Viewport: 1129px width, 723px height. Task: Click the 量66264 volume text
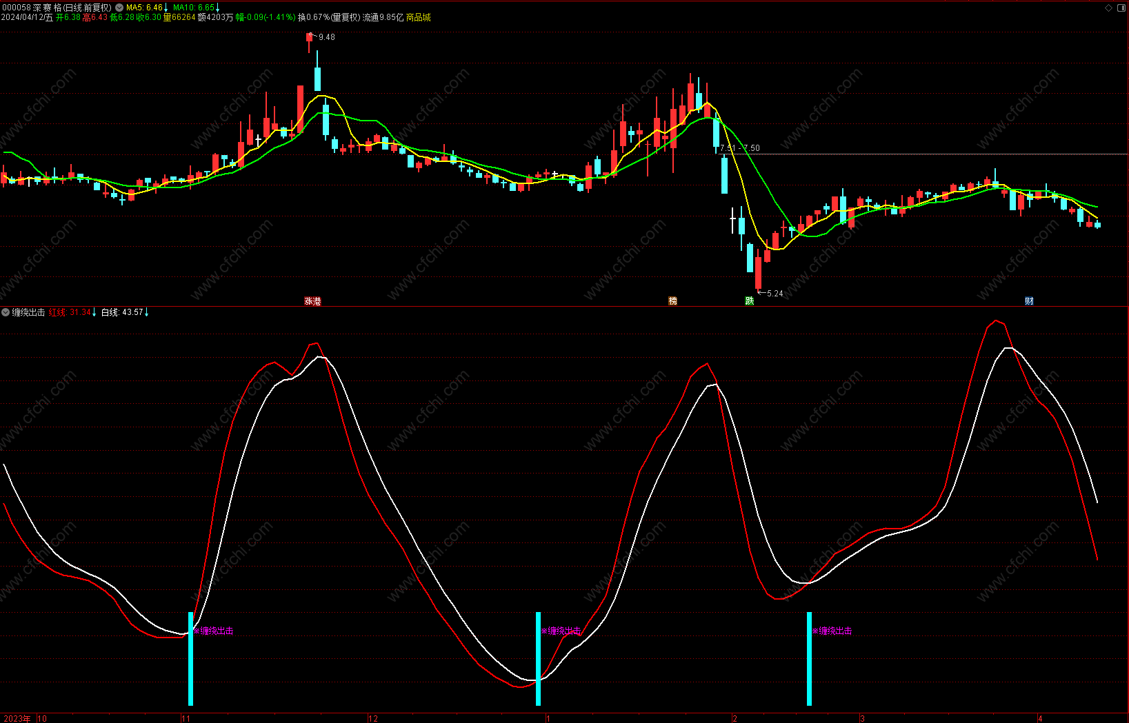pos(179,17)
